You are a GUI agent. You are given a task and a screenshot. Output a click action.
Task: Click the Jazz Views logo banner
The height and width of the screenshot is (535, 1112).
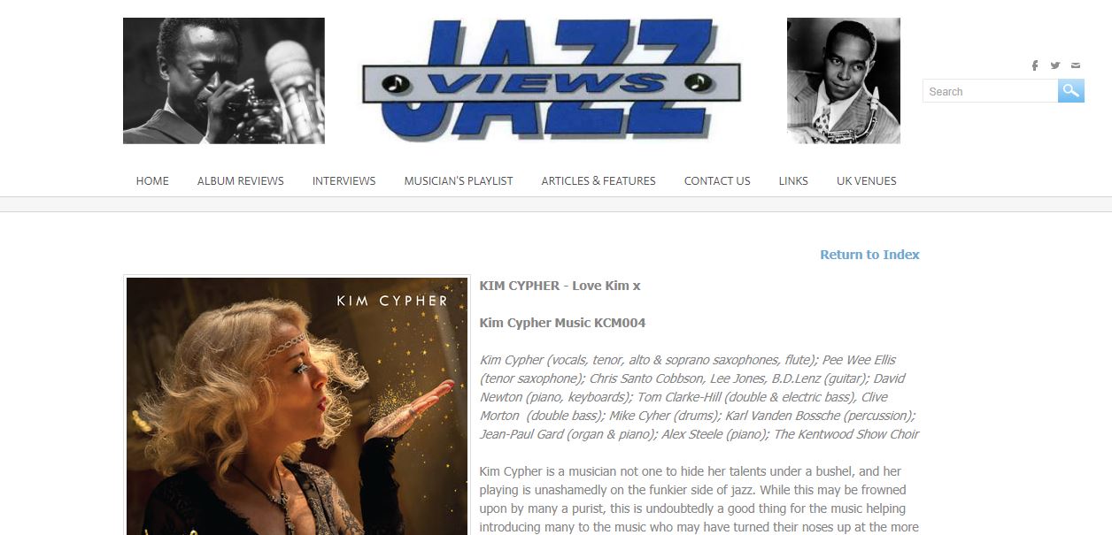[552, 80]
